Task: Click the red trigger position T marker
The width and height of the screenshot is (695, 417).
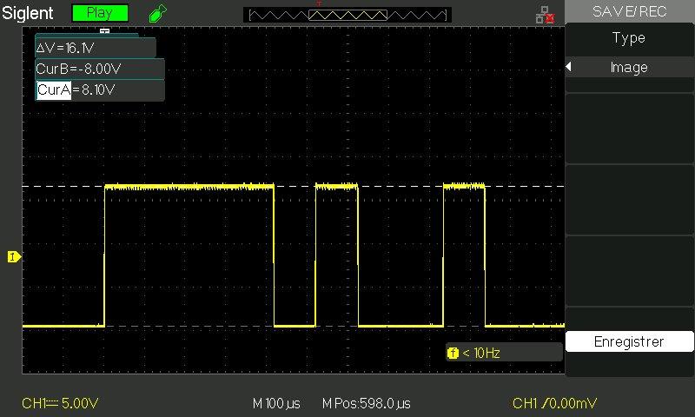Action: 320,4
